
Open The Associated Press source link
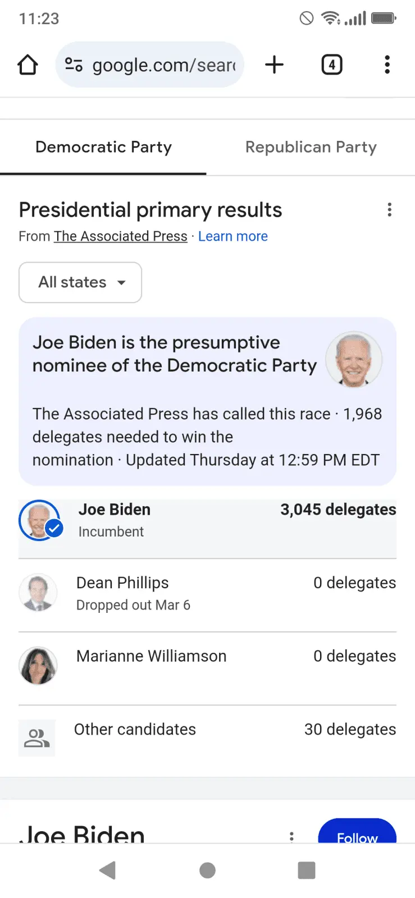click(x=120, y=236)
